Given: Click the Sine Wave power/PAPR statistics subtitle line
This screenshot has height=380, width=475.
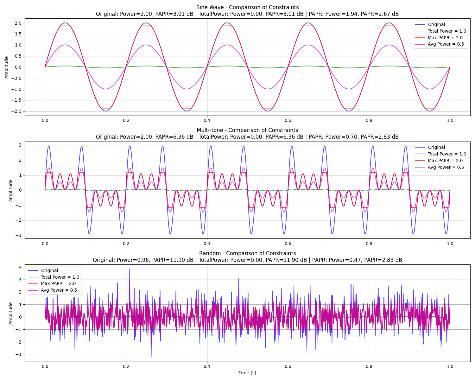Looking at the screenshot, I should tap(247, 14).
